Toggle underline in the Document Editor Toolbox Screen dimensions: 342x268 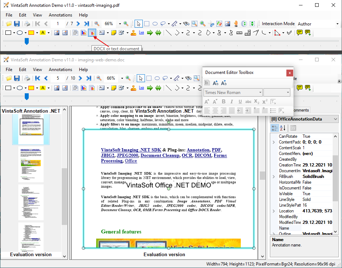click(240, 102)
